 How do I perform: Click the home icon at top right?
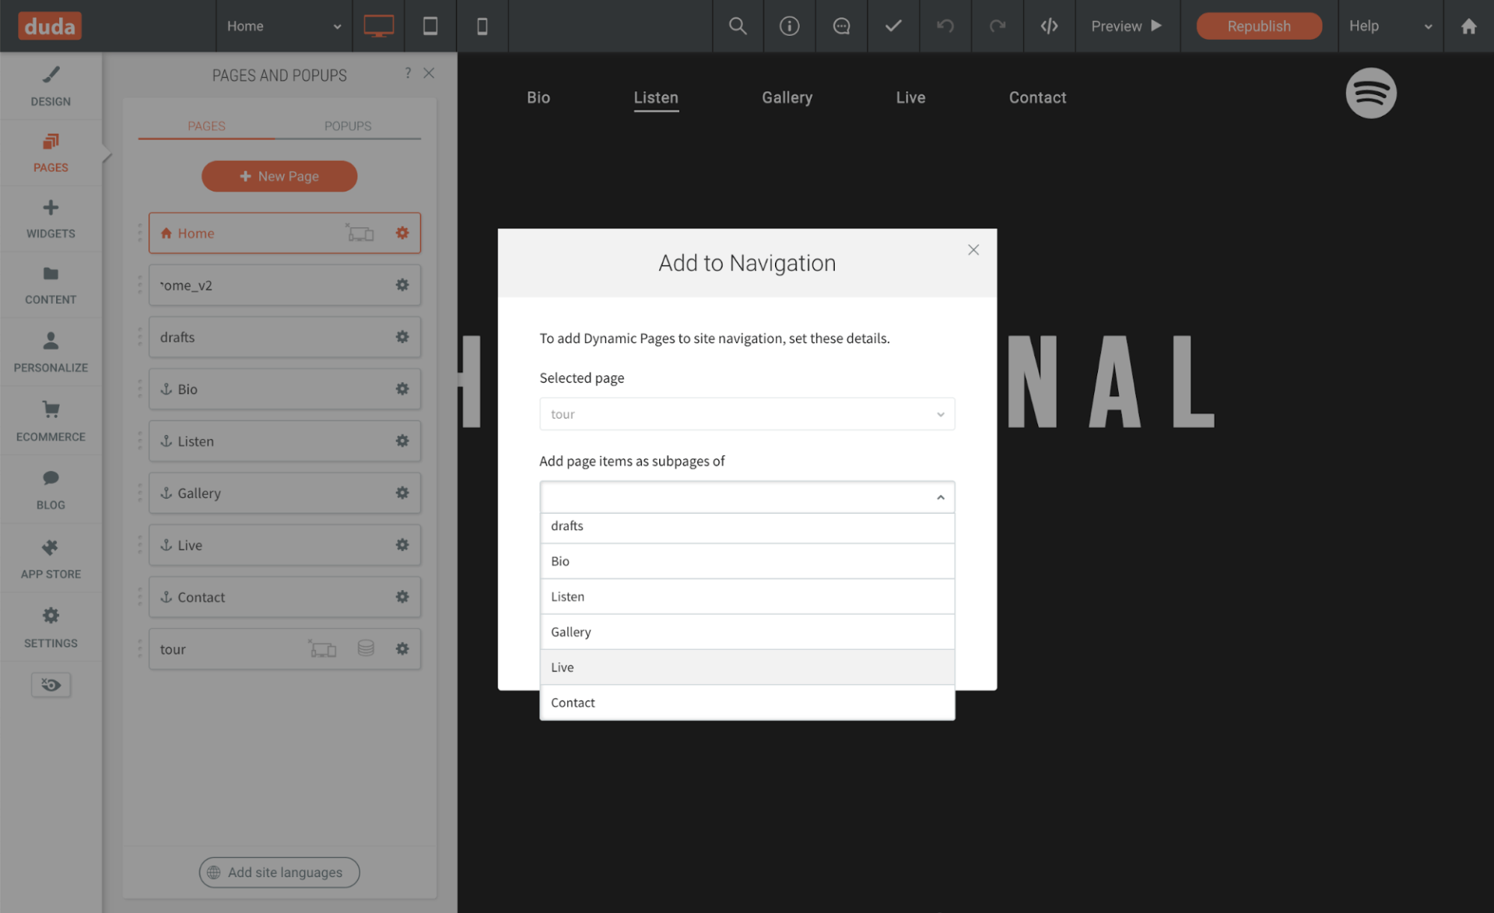pyautogui.click(x=1469, y=26)
